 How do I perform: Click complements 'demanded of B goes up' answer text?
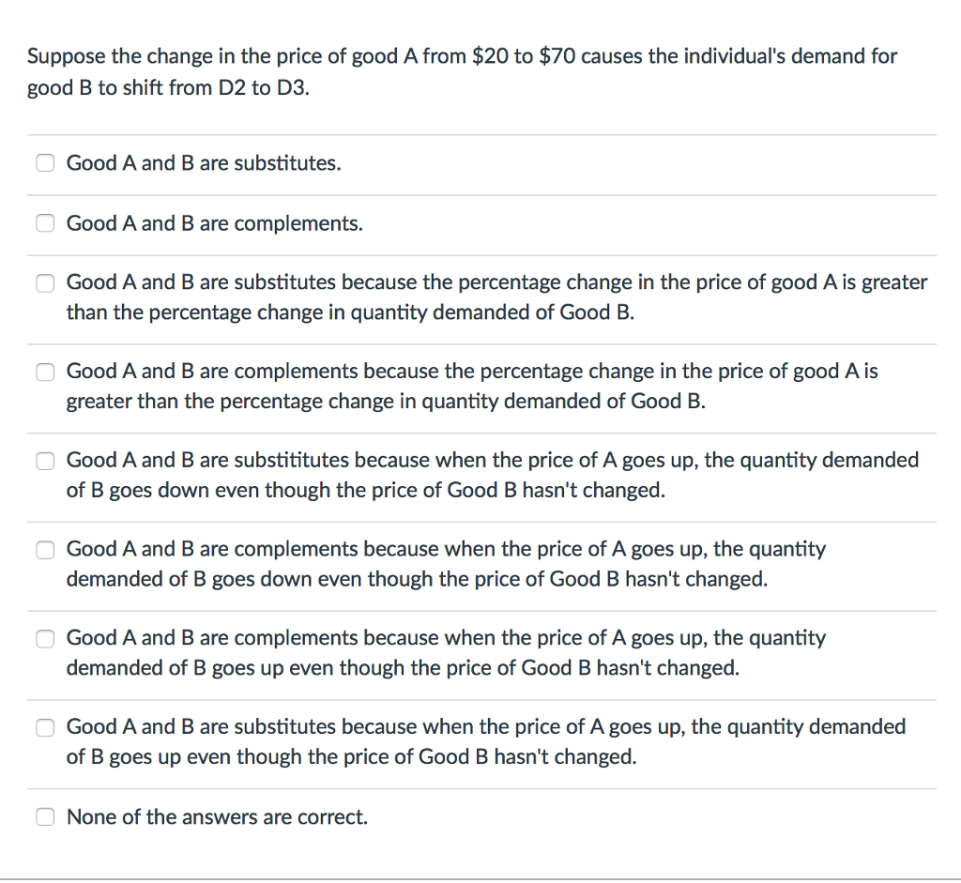pos(446,652)
